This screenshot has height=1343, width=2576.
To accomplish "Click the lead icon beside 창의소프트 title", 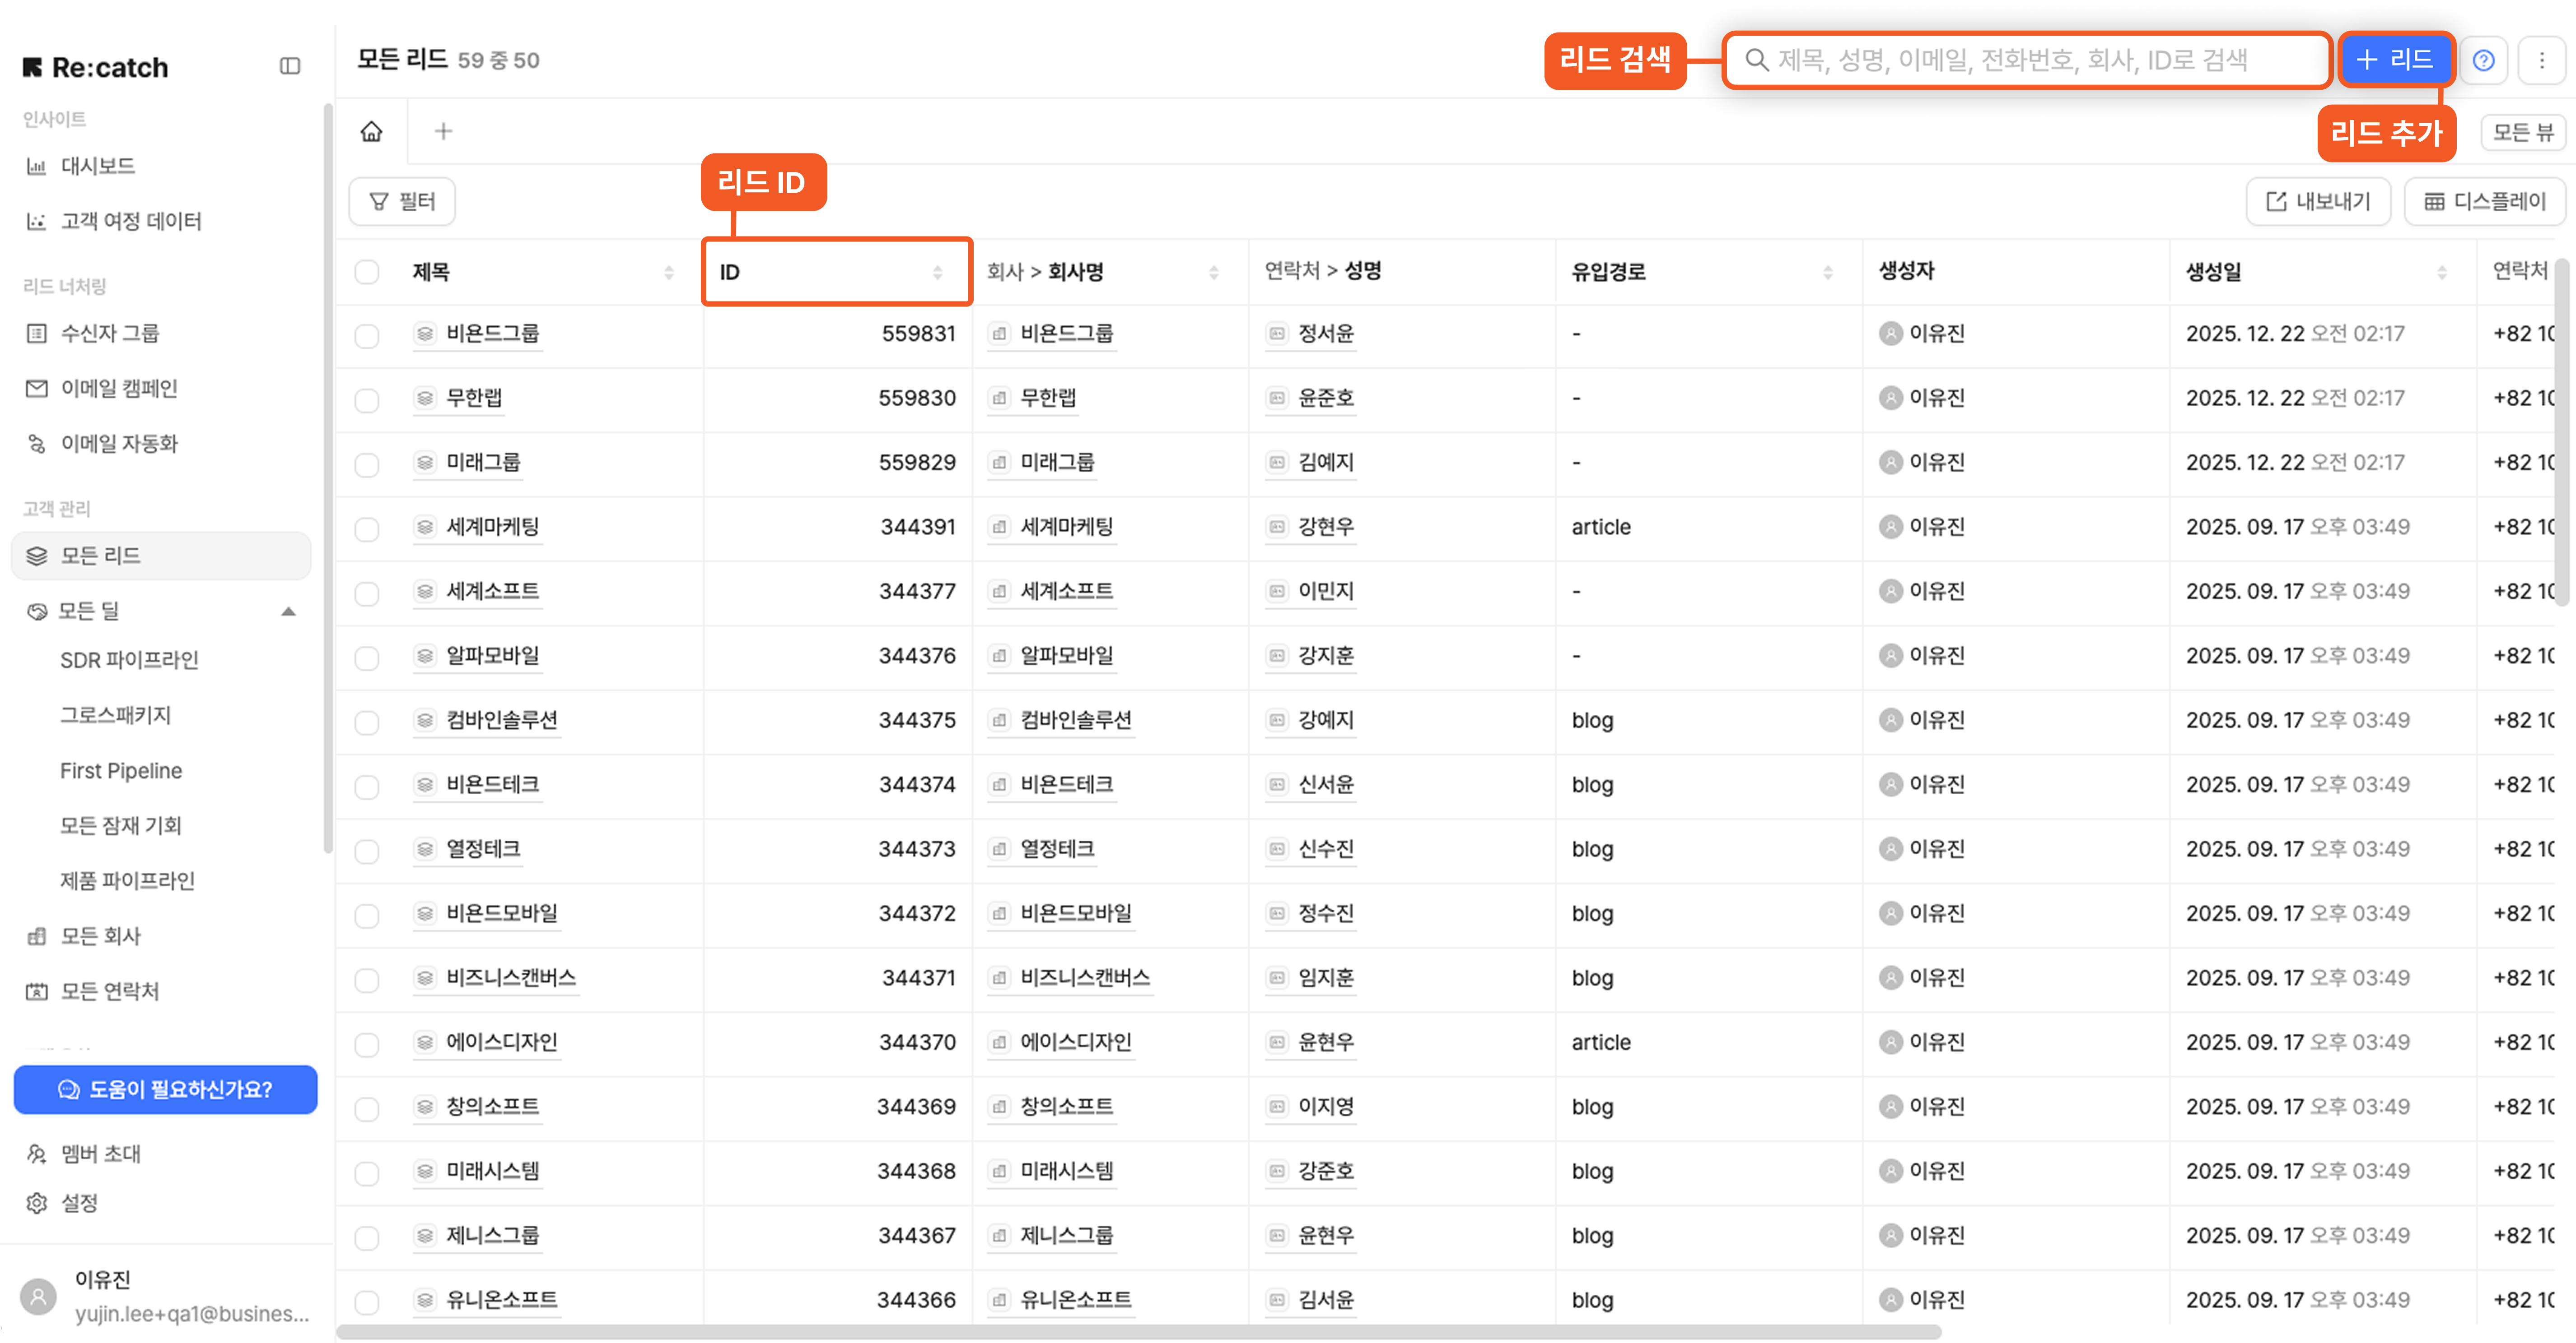I will 426,1107.
